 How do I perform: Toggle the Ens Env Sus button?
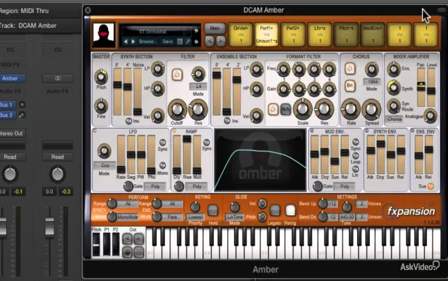(x=430, y=186)
